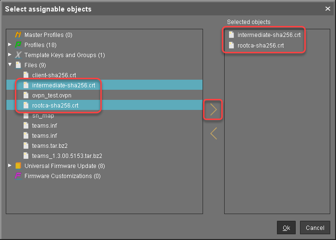Select client-sha256.crt in the file tree
The height and width of the screenshot is (240, 336).
tap(54, 75)
